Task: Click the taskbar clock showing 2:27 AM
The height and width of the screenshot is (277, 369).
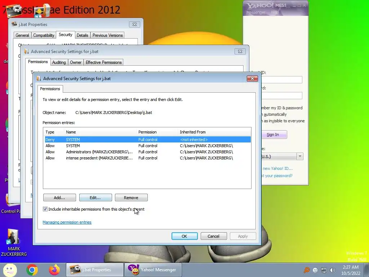Action: click(351, 270)
